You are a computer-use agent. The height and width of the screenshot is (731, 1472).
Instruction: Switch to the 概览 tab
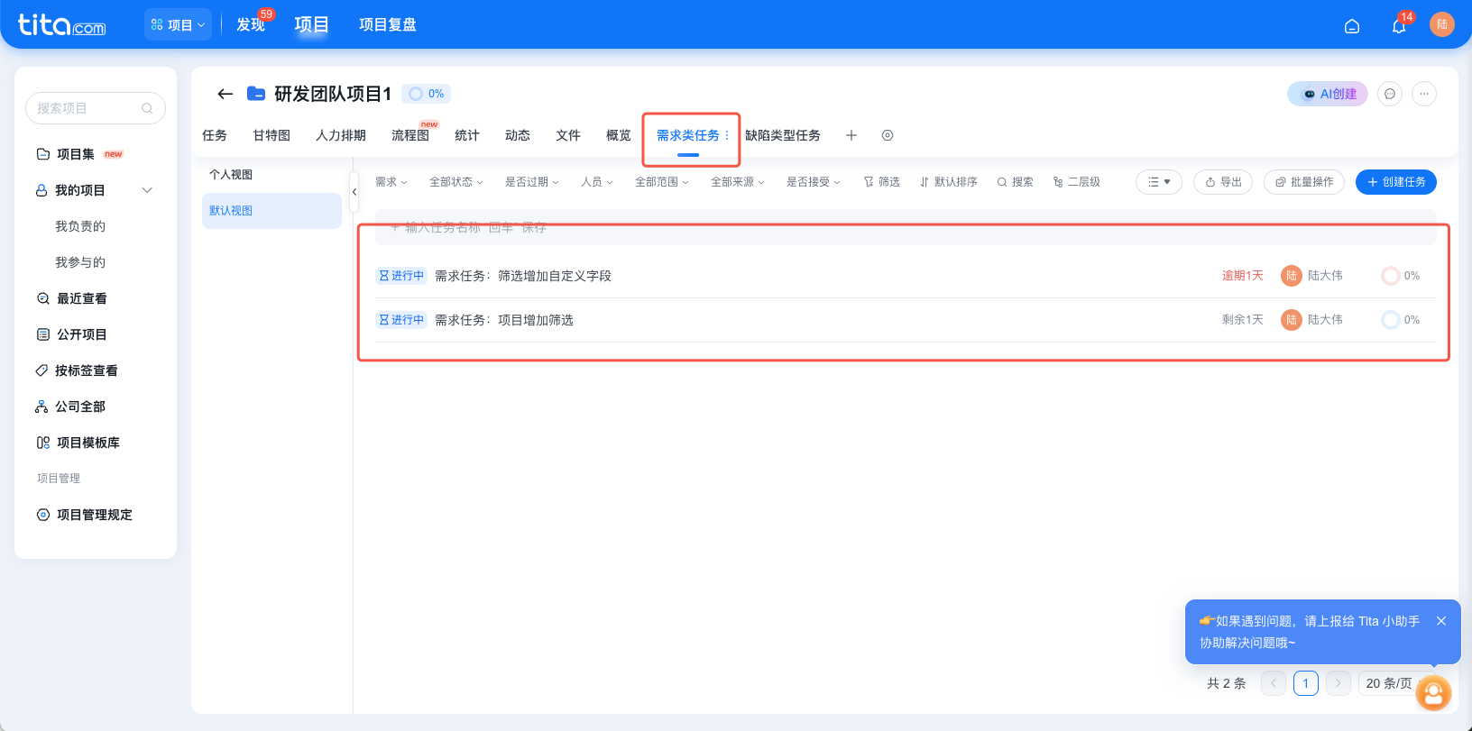619,135
